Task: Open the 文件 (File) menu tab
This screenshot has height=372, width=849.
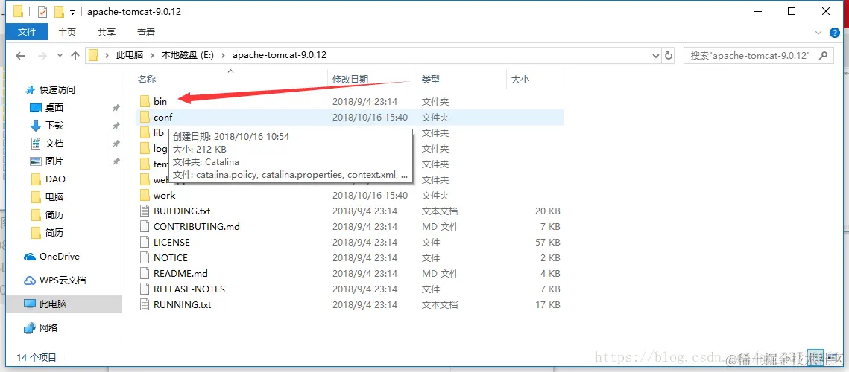Action: tap(27, 32)
